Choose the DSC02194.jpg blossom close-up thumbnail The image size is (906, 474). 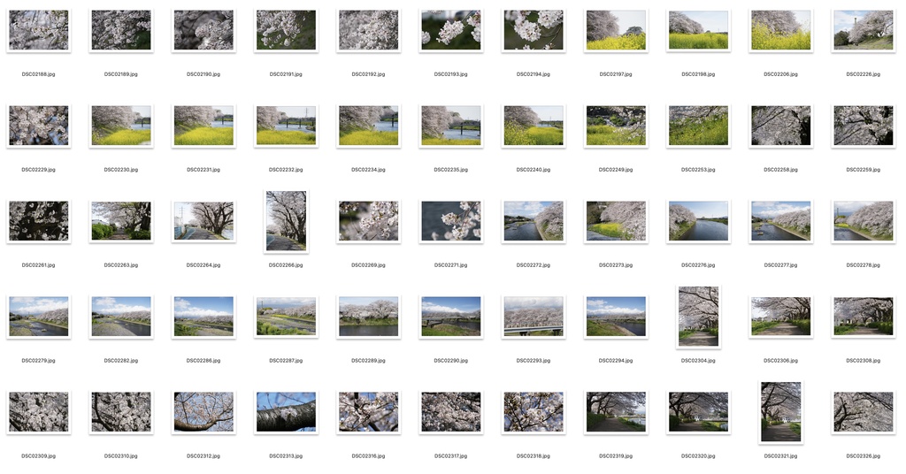pyautogui.click(x=534, y=30)
